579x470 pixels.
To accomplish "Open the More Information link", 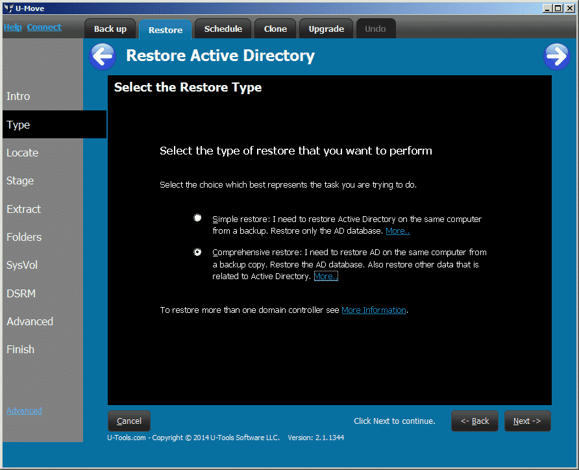I will [374, 310].
